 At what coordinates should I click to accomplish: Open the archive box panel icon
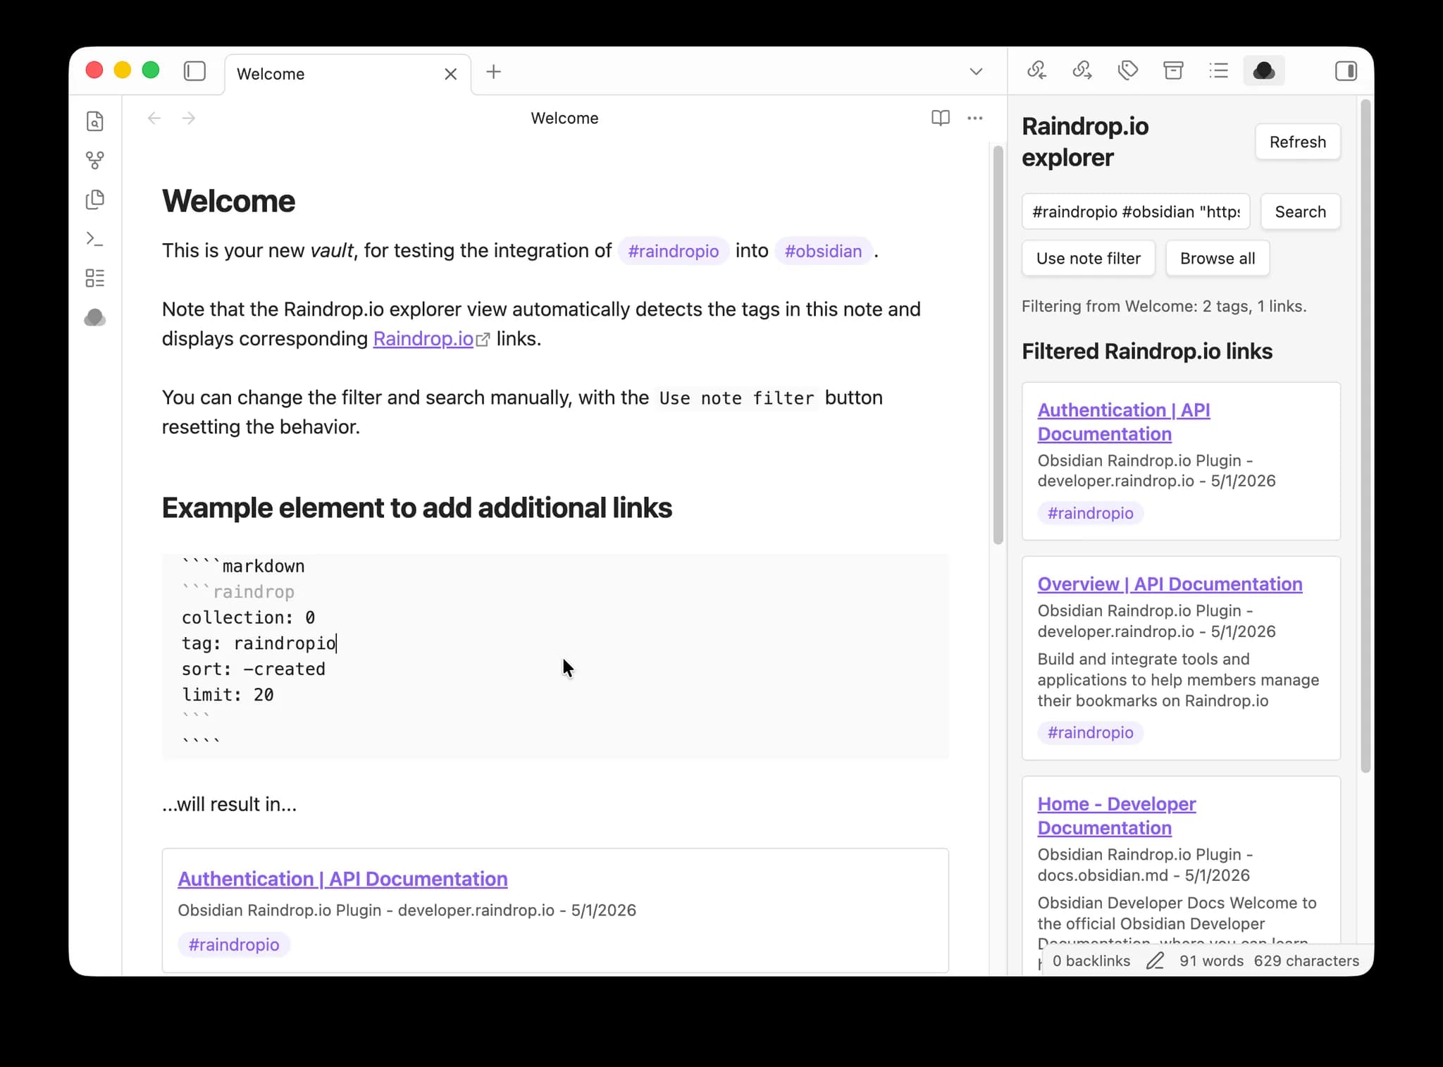pyautogui.click(x=1173, y=70)
